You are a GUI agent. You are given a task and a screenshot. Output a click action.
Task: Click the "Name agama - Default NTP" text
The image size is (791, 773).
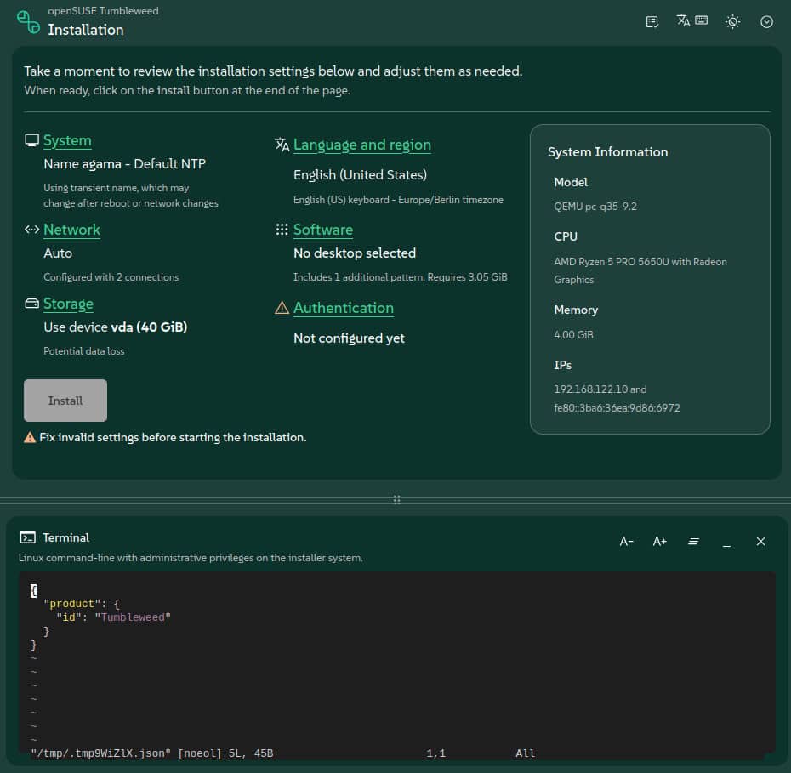click(124, 164)
